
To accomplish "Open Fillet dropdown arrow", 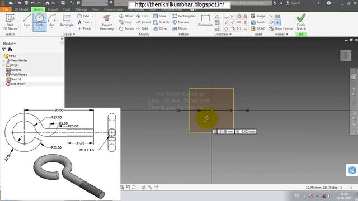I will coord(92,16).
